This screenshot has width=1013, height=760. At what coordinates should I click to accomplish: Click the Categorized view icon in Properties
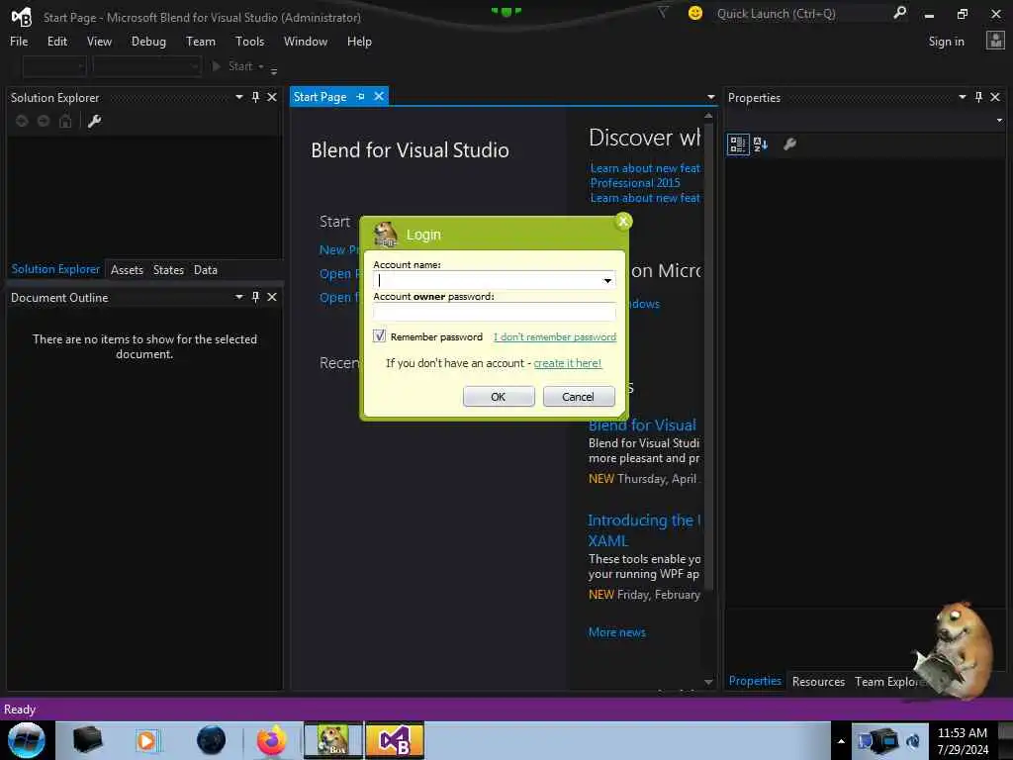click(x=738, y=144)
